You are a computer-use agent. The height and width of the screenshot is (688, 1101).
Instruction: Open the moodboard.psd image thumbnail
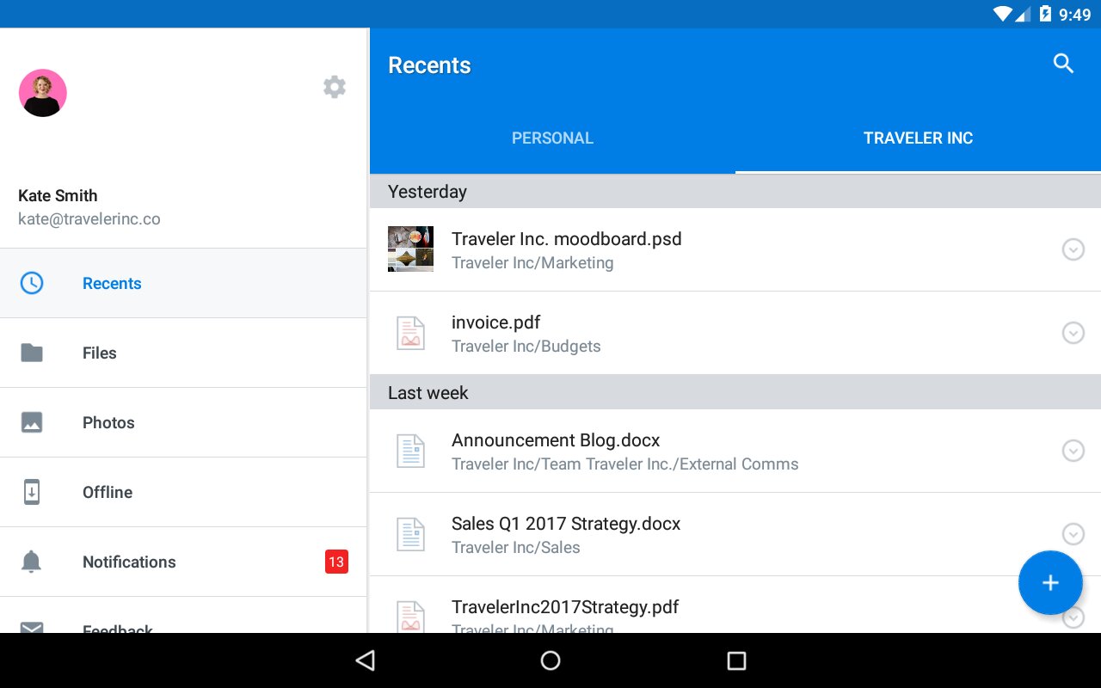click(x=410, y=249)
